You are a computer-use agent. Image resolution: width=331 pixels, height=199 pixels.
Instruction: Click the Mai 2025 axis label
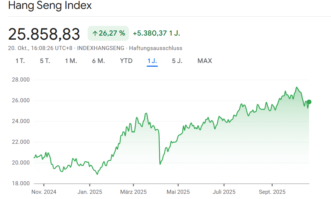pos(178,192)
